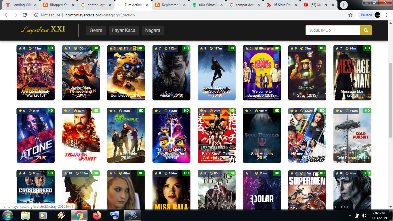Open the Winamp lightning taskbar icon
The height and width of the screenshot is (221, 393).
pos(61,215)
